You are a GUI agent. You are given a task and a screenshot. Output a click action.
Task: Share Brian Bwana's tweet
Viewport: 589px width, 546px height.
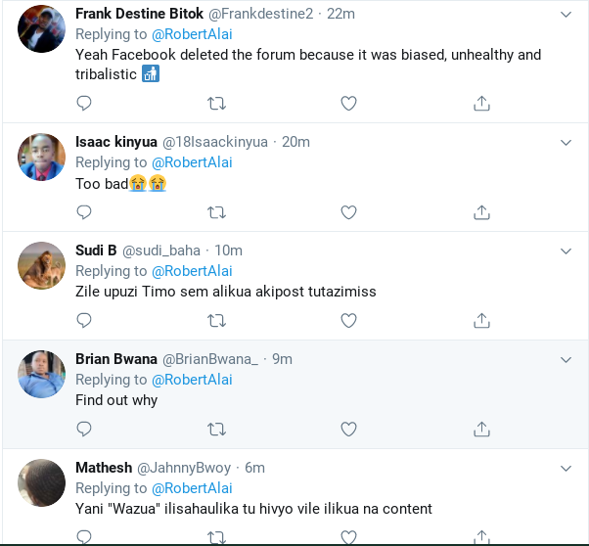pyautogui.click(x=481, y=430)
